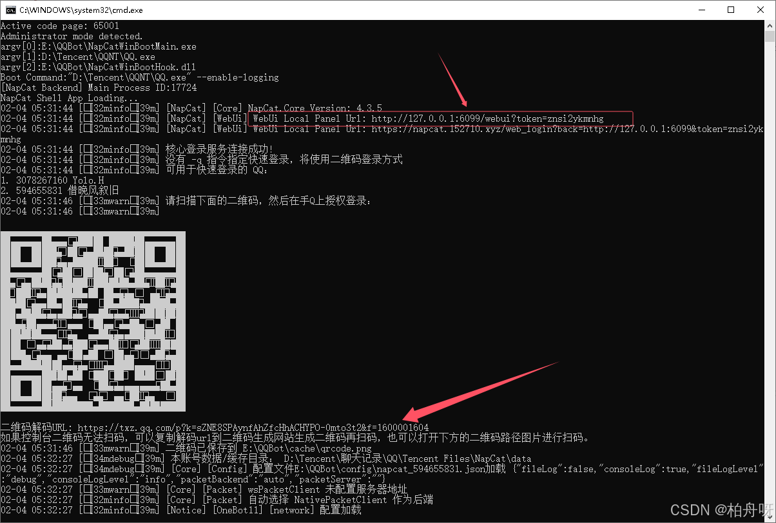The image size is (776, 523).
Task: Click the cmd.exe icon in the title bar
Action: pos(10,10)
